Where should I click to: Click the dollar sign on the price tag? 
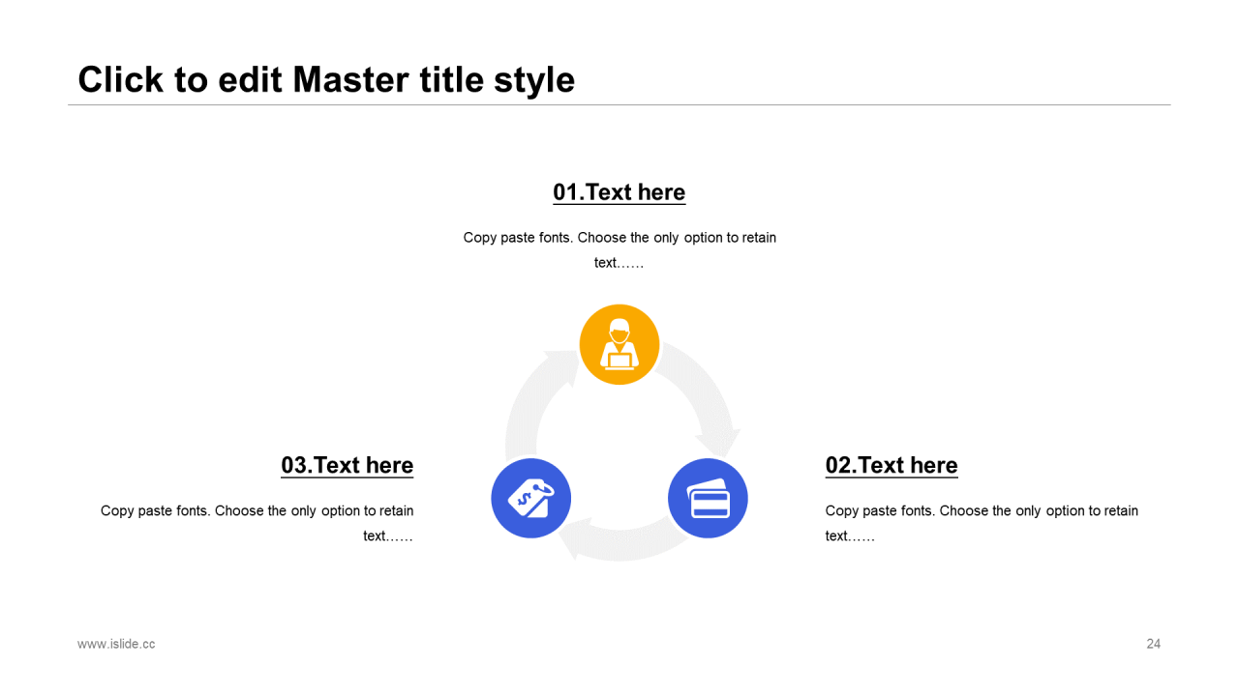[x=526, y=500]
